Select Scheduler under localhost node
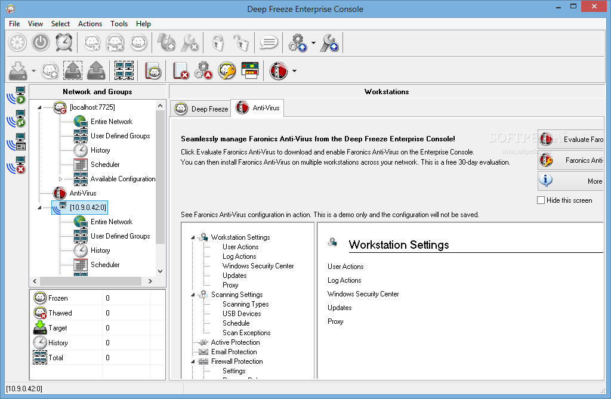The height and width of the screenshot is (399, 611). tap(105, 165)
